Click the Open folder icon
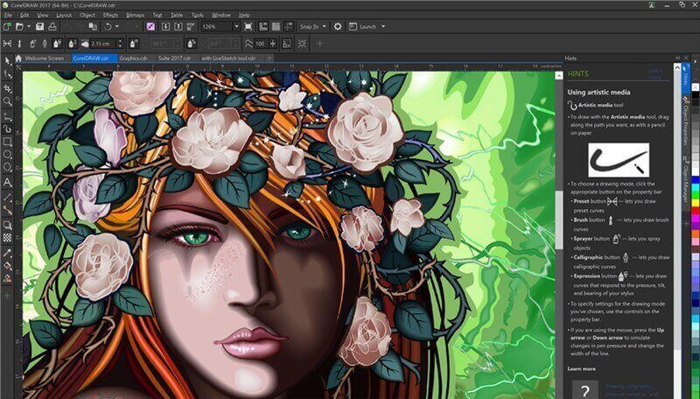 coord(19,27)
